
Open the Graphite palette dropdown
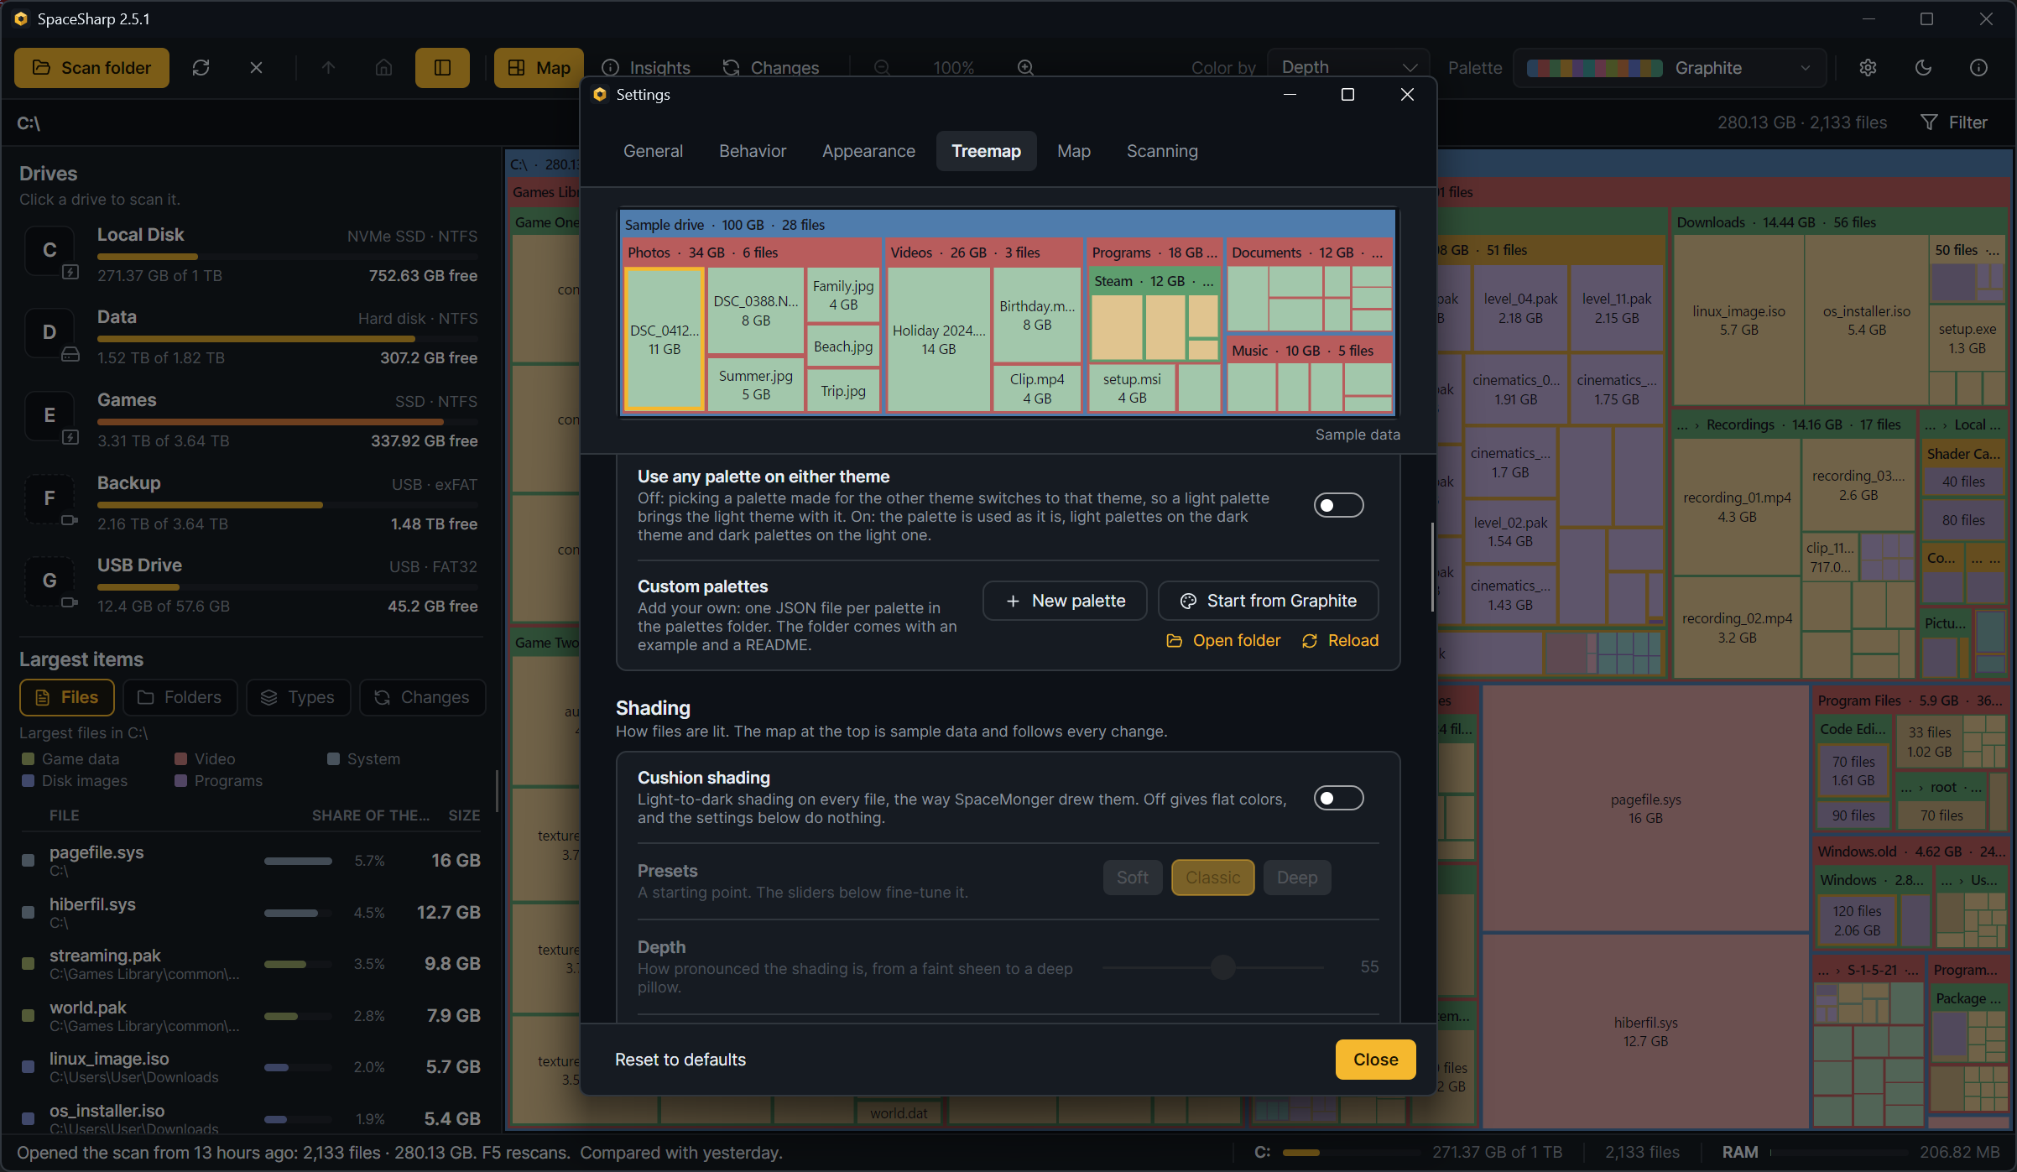click(1670, 68)
